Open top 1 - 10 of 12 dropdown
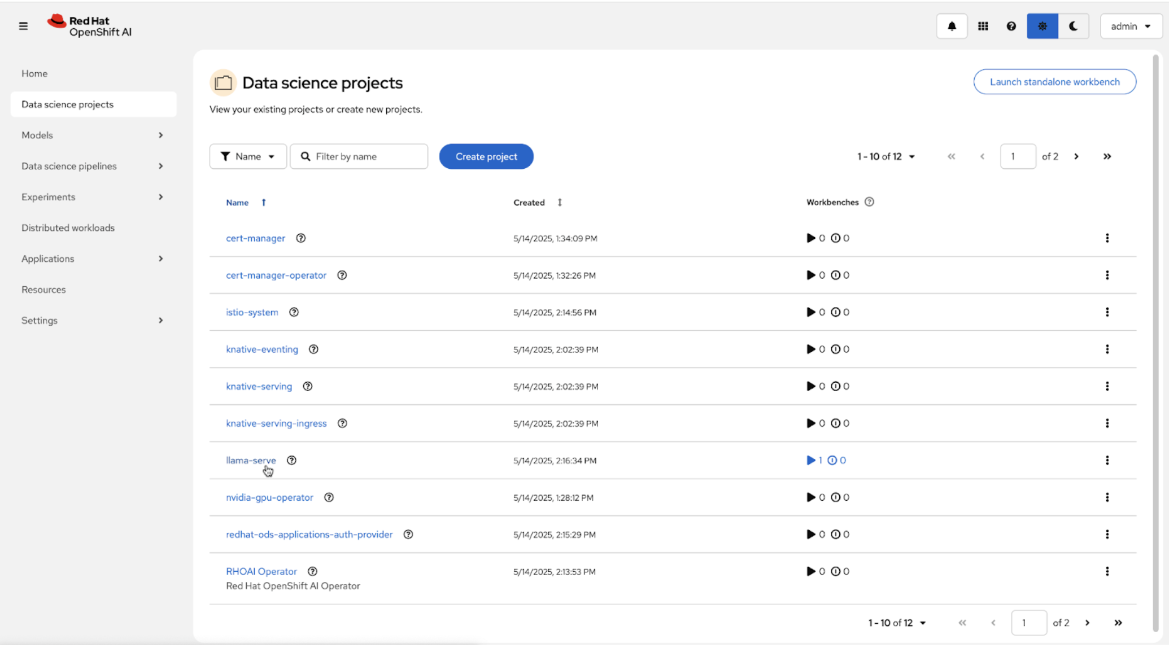This screenshot has height=648, width=1169. 886,156
